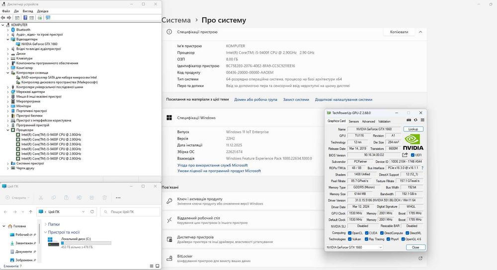Toggle OpenCL checkbox in GPU-Z

[x=350, y=233]
